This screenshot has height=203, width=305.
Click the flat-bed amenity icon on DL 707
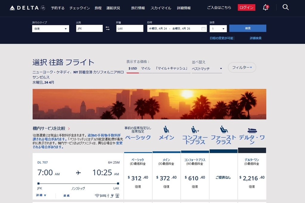103,196
